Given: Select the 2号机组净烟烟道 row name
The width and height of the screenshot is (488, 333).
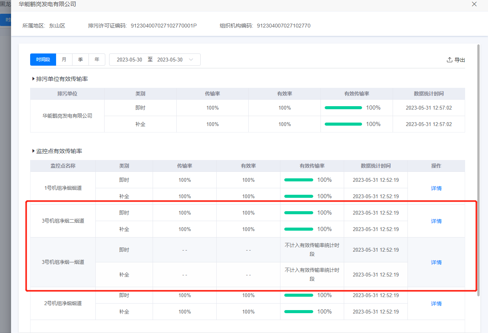Looking at the screenshot, I should (63, 303).
